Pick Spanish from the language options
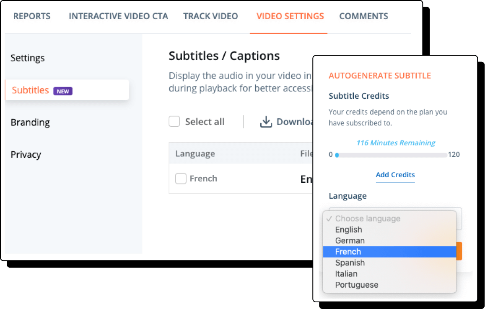Viewport: 485px width, 309px height. pos(350,263)
